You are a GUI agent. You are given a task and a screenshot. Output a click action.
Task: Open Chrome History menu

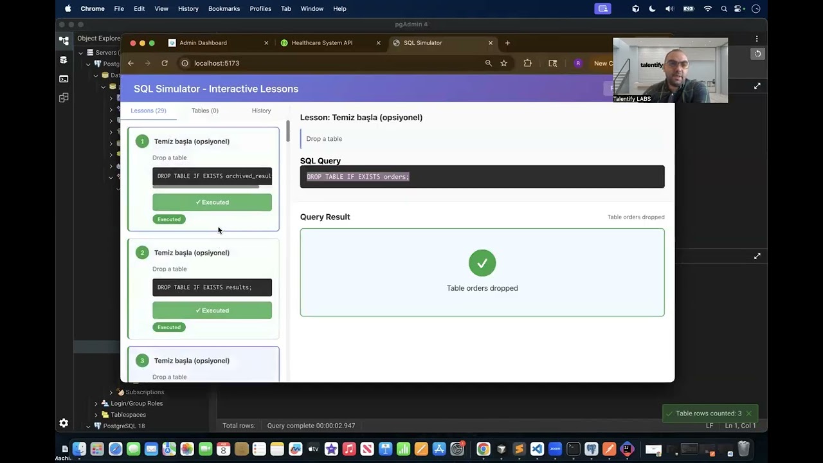click(x=188, y=8)
